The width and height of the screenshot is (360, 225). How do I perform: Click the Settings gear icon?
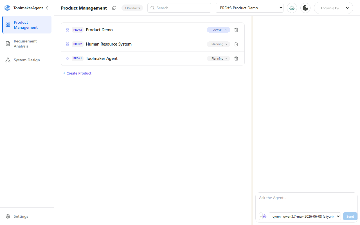click(8, 216)
